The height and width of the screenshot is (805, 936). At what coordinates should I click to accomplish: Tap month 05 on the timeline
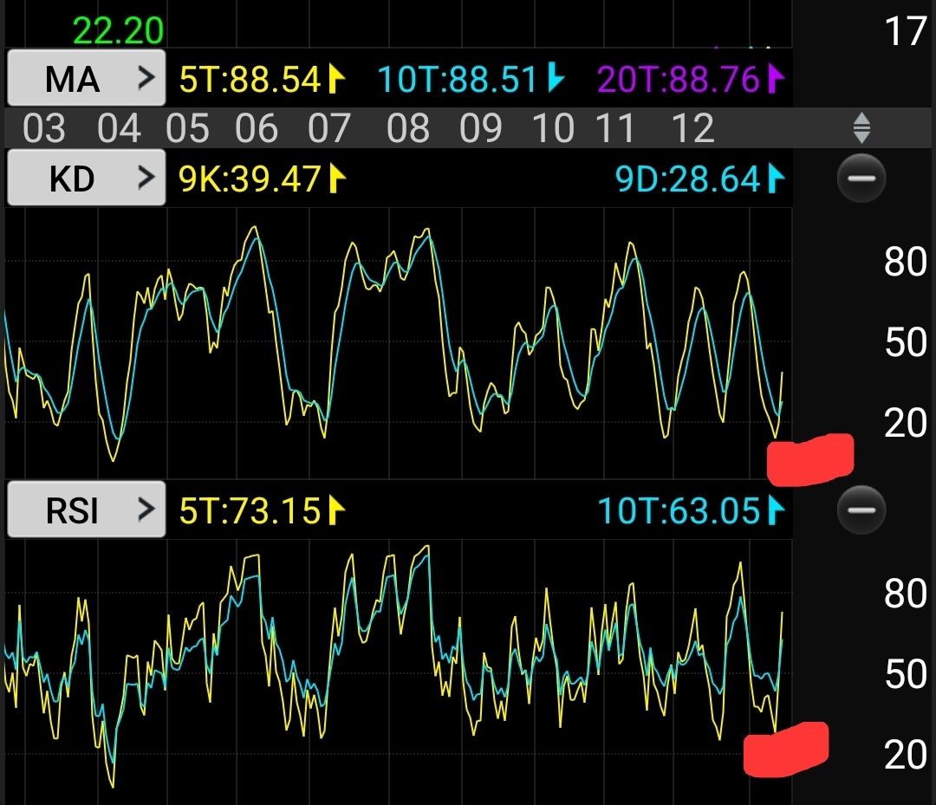point(187,127)
